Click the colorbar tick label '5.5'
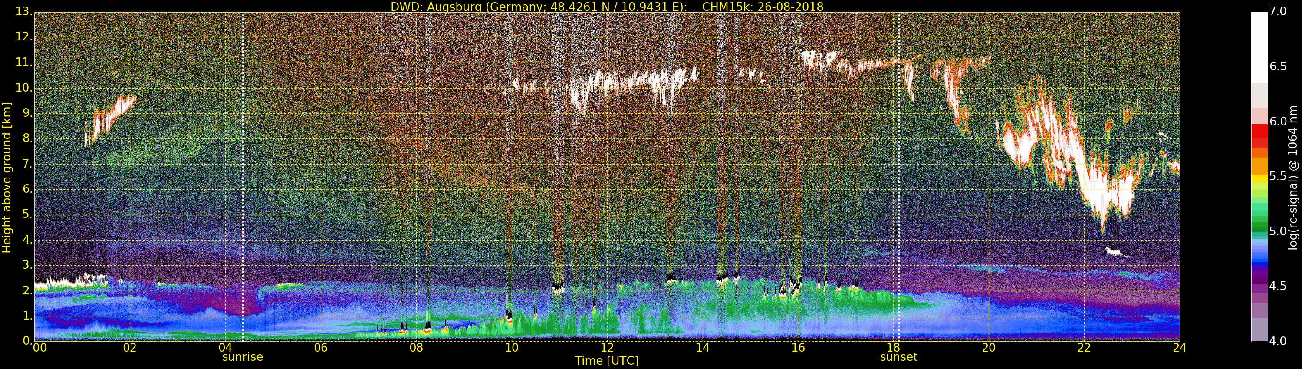This screenshot has width=1302, height=369. (1278, 176)
